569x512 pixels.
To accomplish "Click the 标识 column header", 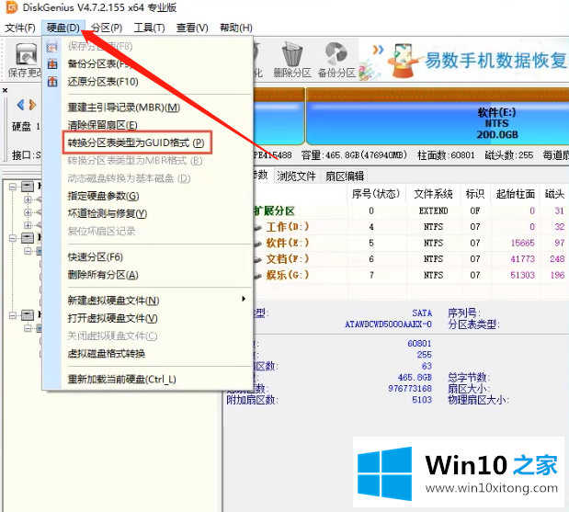I will coord(475,194).
